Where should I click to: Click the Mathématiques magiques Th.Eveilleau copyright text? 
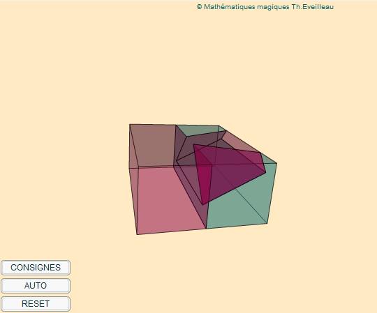pos(265,7)
